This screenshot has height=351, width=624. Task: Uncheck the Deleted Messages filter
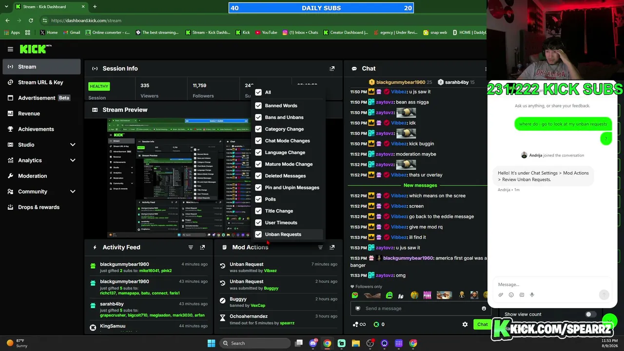point(258,176)
